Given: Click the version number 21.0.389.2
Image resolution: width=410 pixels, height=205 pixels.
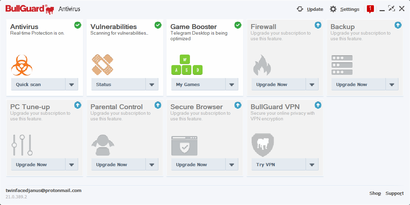Looking at the screenshot, I should 16,197.
